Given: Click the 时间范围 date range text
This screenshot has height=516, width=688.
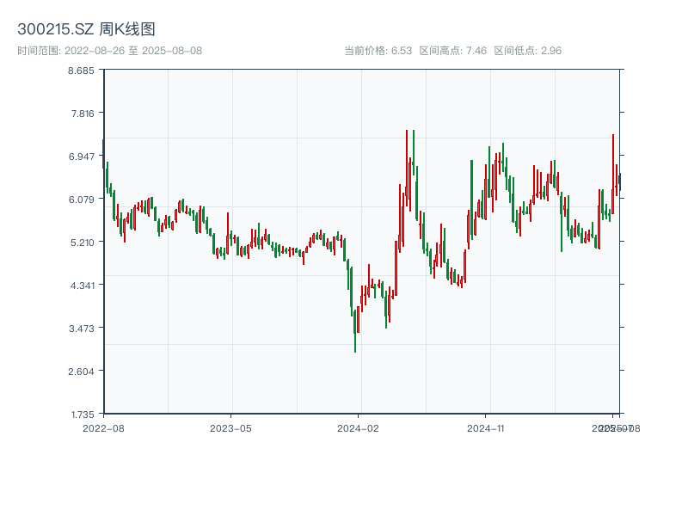Looking at the screenshot, I should coord(110,51).
